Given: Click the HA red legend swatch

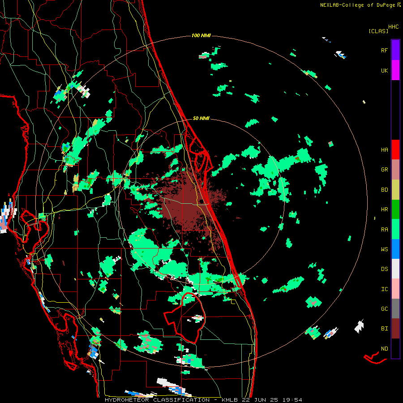Looking at the screenshot, I should [395, 150].
